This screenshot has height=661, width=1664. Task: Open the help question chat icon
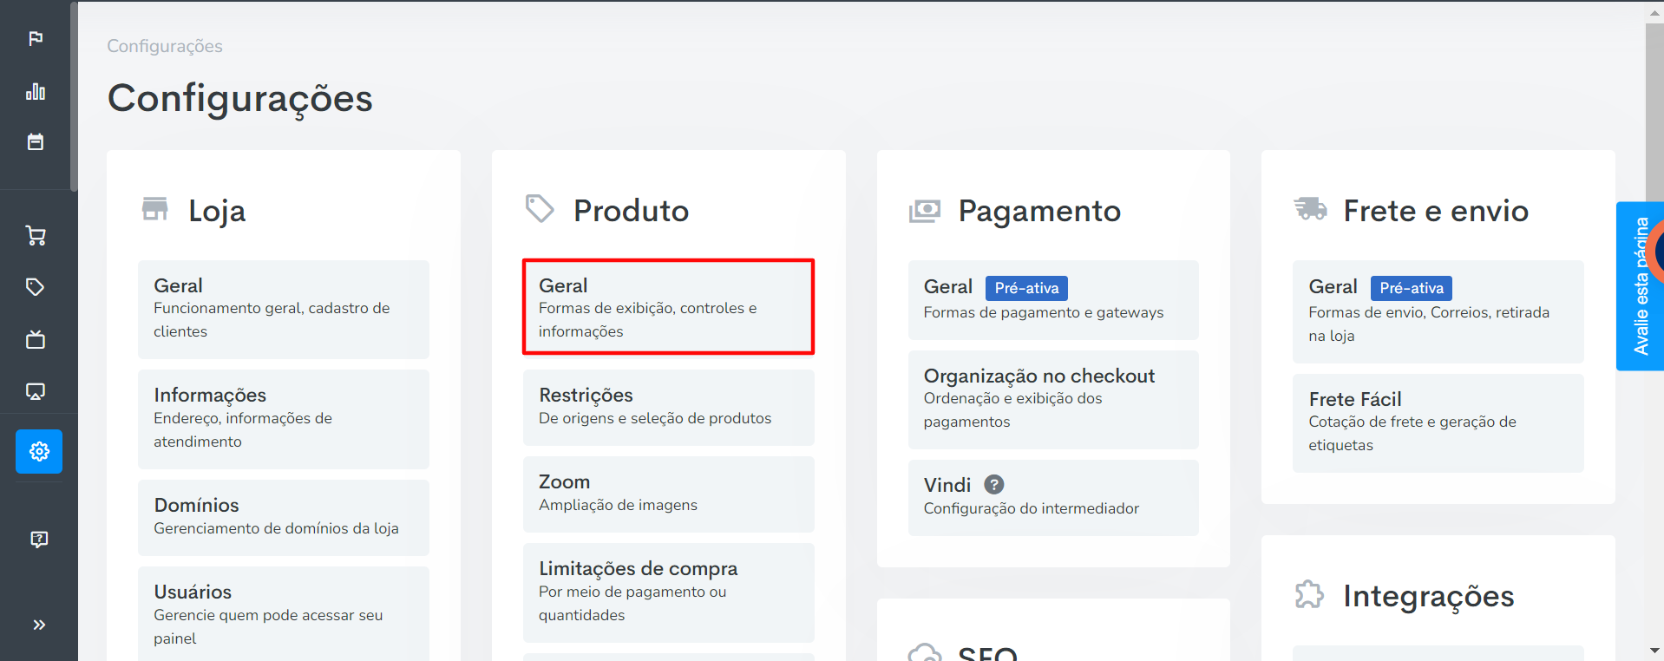coord(39,539)
